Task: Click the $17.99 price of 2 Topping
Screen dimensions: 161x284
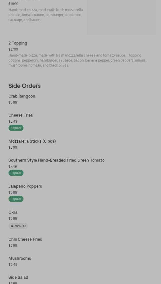Action: [x=13, y=49]
